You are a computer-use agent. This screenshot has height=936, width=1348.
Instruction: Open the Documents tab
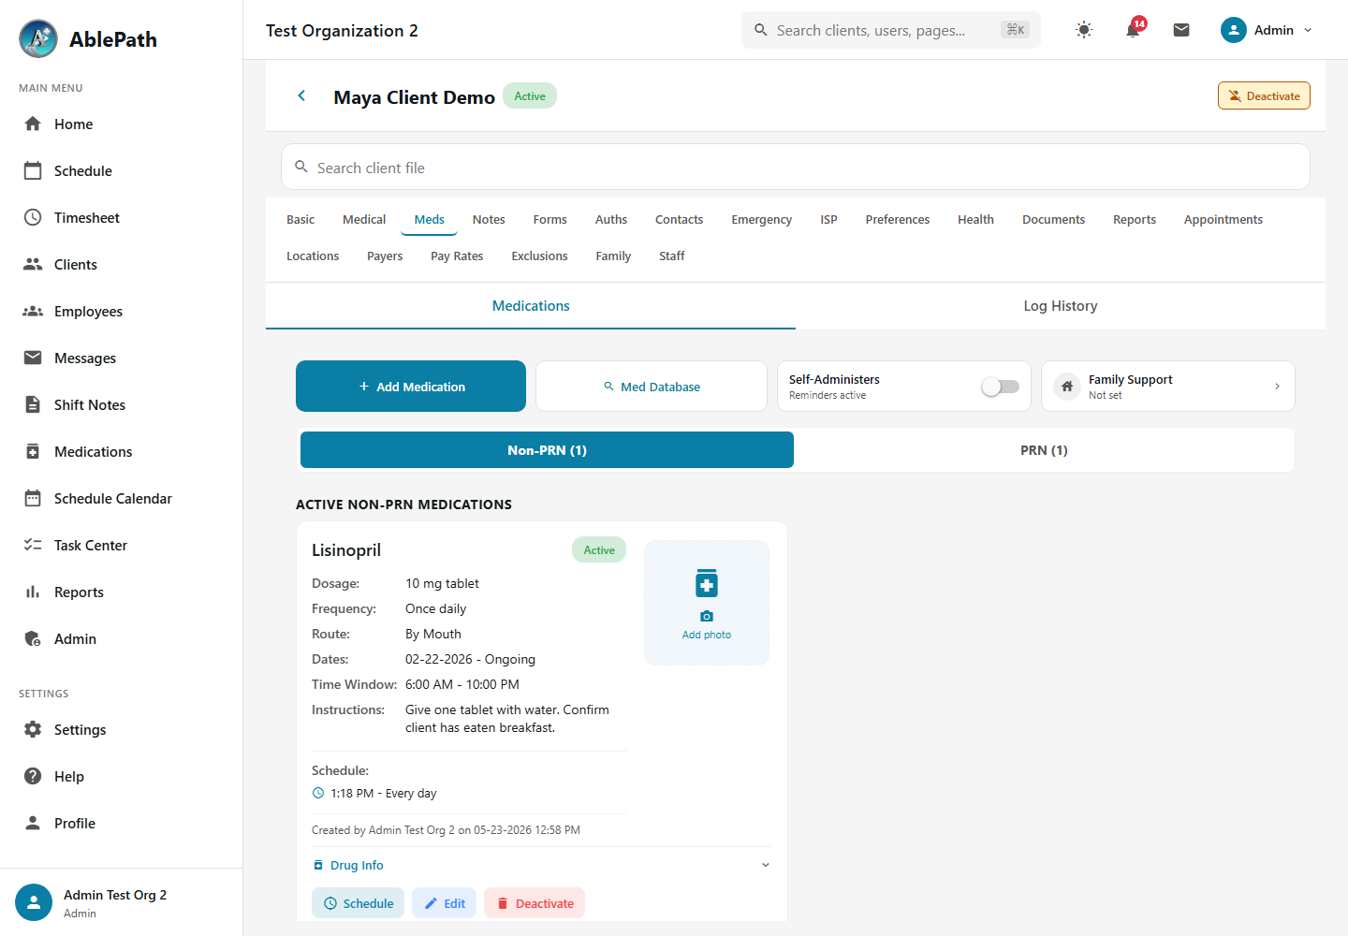pos(1053,220)
